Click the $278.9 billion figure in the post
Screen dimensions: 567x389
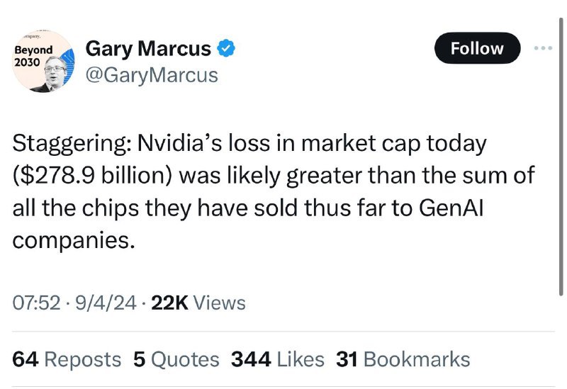pyautogui.click(x=92, y=175)
